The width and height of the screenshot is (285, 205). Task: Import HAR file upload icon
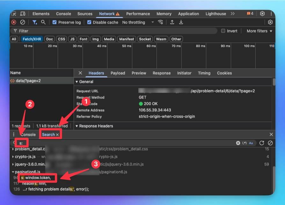click(172, 22)
